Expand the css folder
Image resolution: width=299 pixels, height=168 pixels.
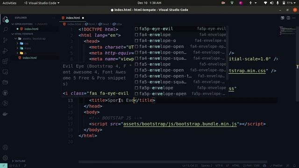pos(18,43)
